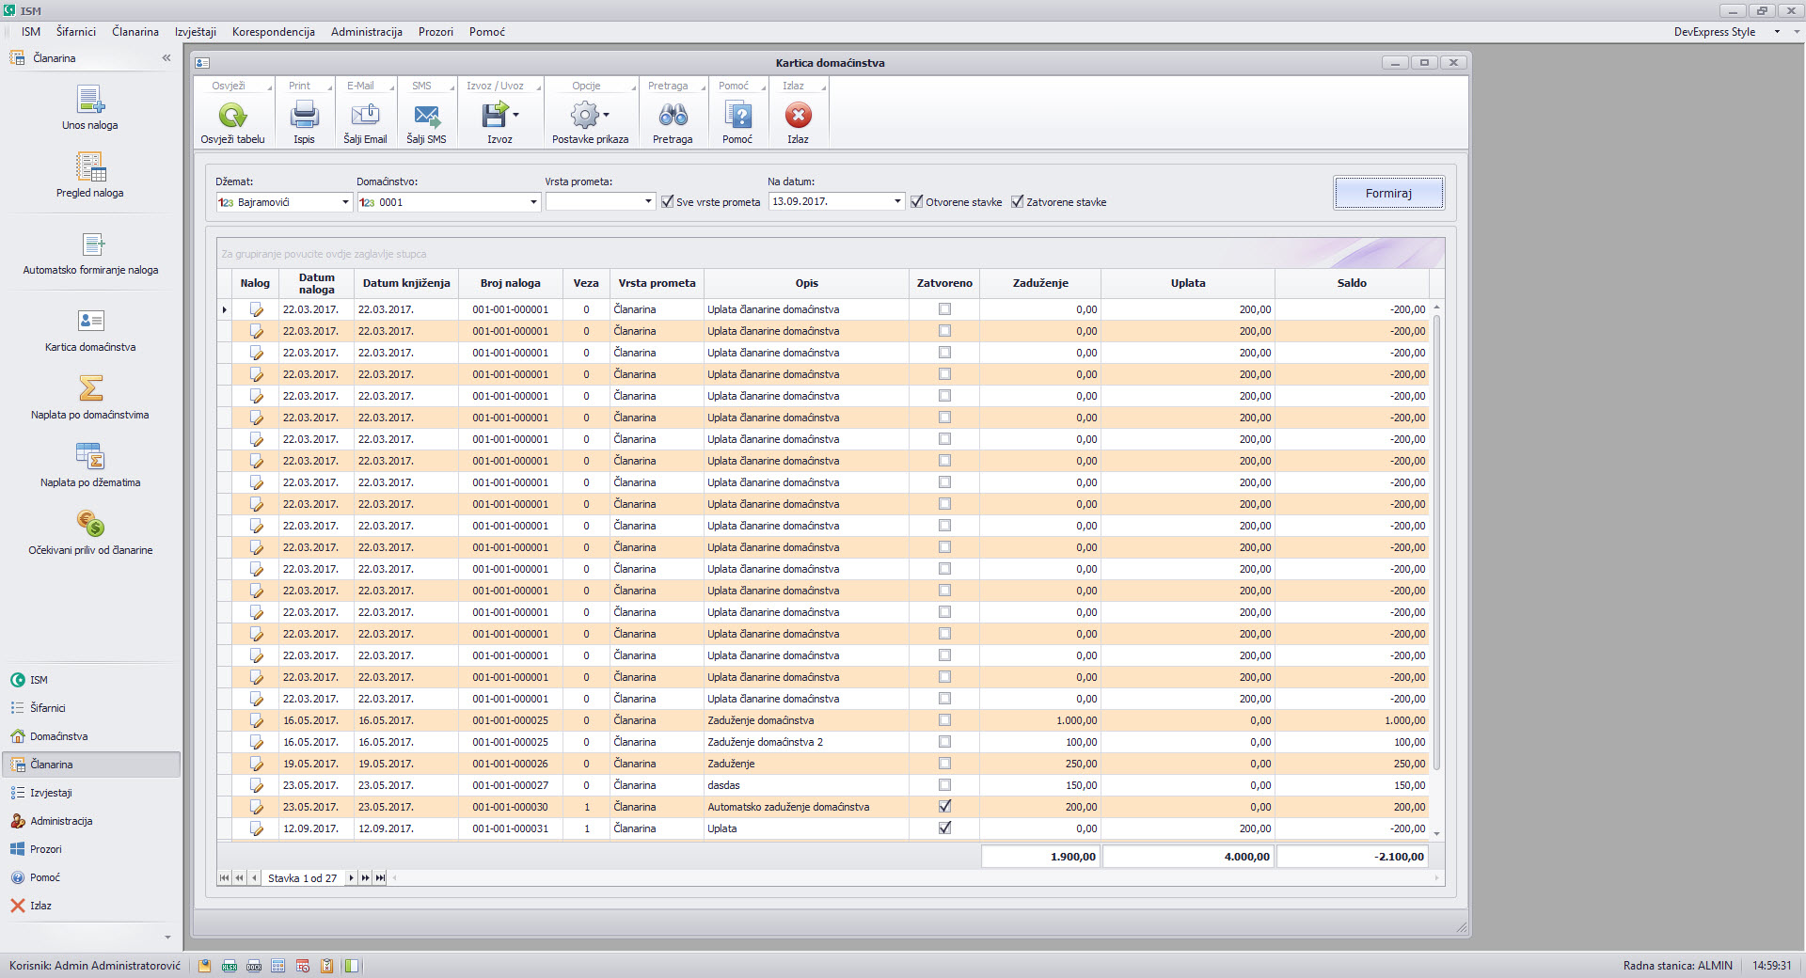The image size is (1806, 978).
Task: Open the Džemat Bajramovići dropdown
Action: pos(345,202)
